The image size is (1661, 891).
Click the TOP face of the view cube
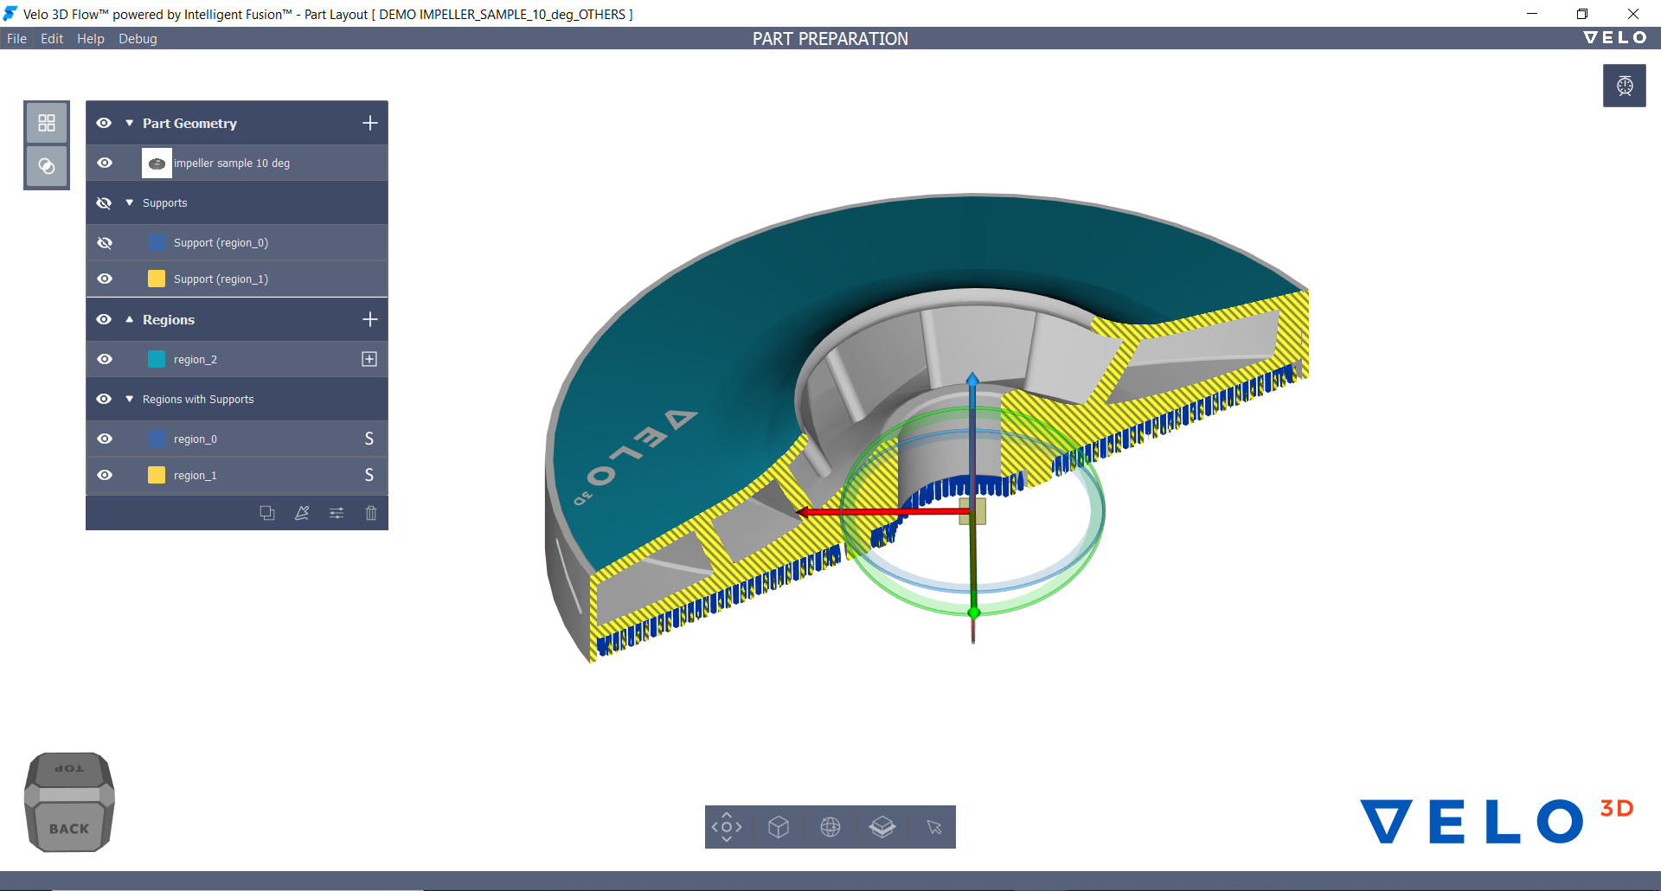point(69,769)
